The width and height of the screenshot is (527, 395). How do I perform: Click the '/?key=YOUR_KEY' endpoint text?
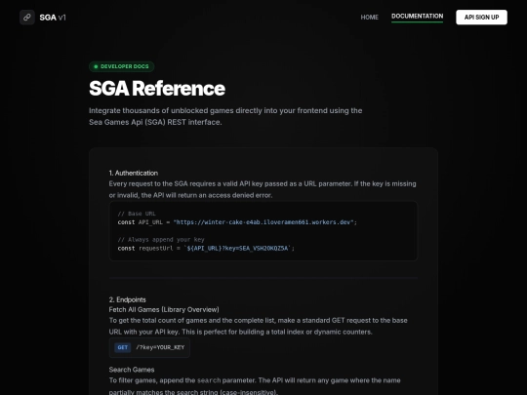pyautogui.click(x=160, y=347)
